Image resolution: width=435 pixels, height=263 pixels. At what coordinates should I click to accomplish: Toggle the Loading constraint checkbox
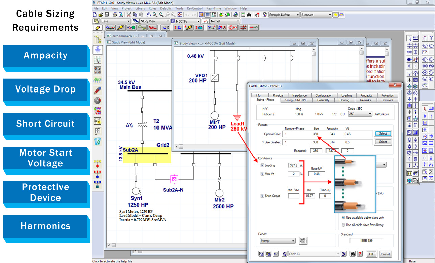(262, 165)
